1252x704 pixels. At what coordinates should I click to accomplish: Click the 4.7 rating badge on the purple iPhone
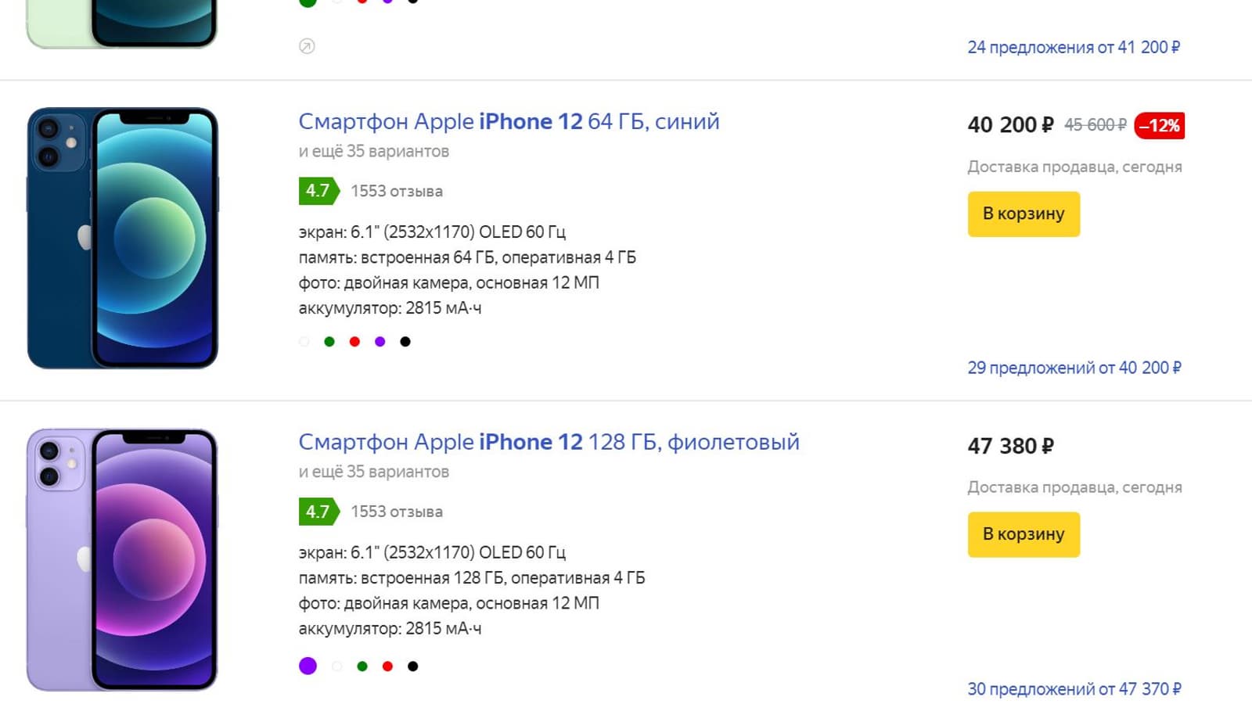coord(318,512)
